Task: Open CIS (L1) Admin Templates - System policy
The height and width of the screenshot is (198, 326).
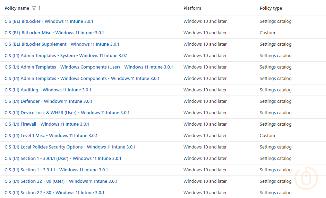Action: (x=66, y=56)
